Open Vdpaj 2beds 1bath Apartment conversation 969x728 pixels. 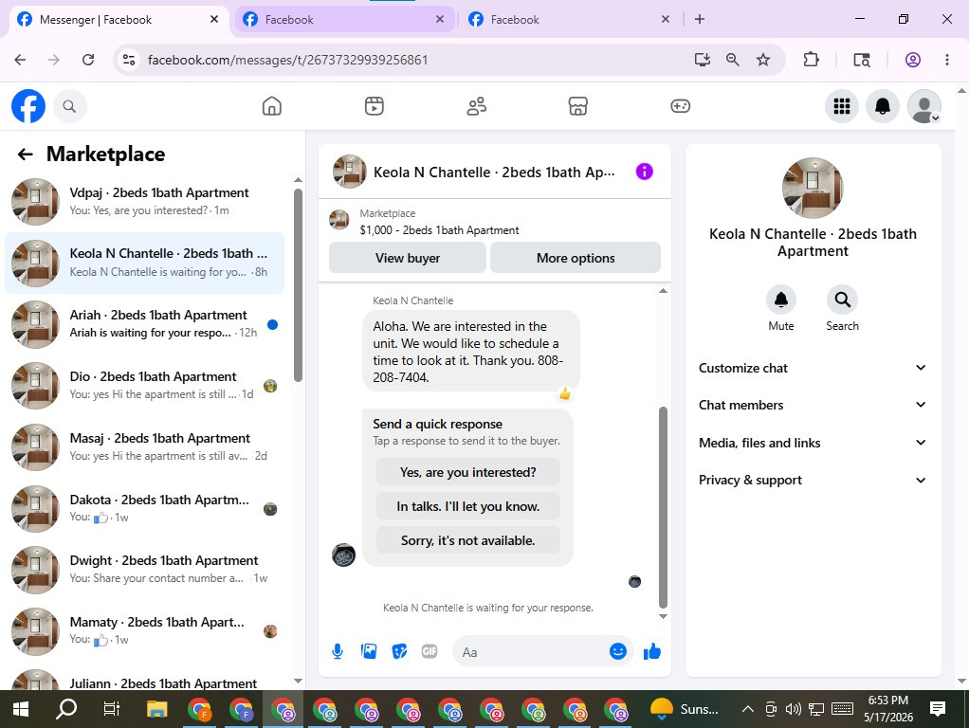[144, 202]
